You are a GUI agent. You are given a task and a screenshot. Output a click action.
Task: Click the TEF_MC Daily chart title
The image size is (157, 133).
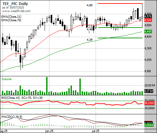[x=15, y=4]
